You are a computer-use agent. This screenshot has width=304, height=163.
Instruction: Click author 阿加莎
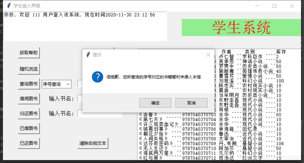226,148
